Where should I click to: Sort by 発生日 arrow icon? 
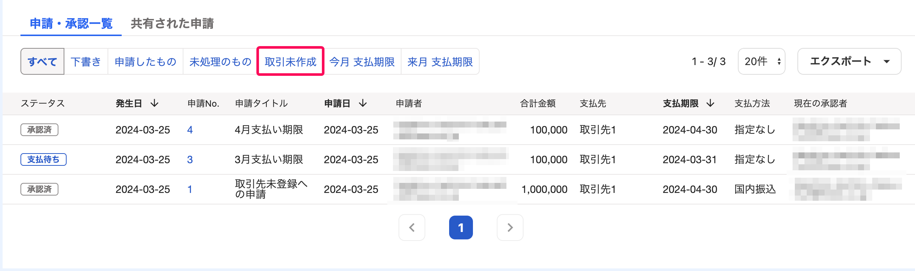coord(154,103)
